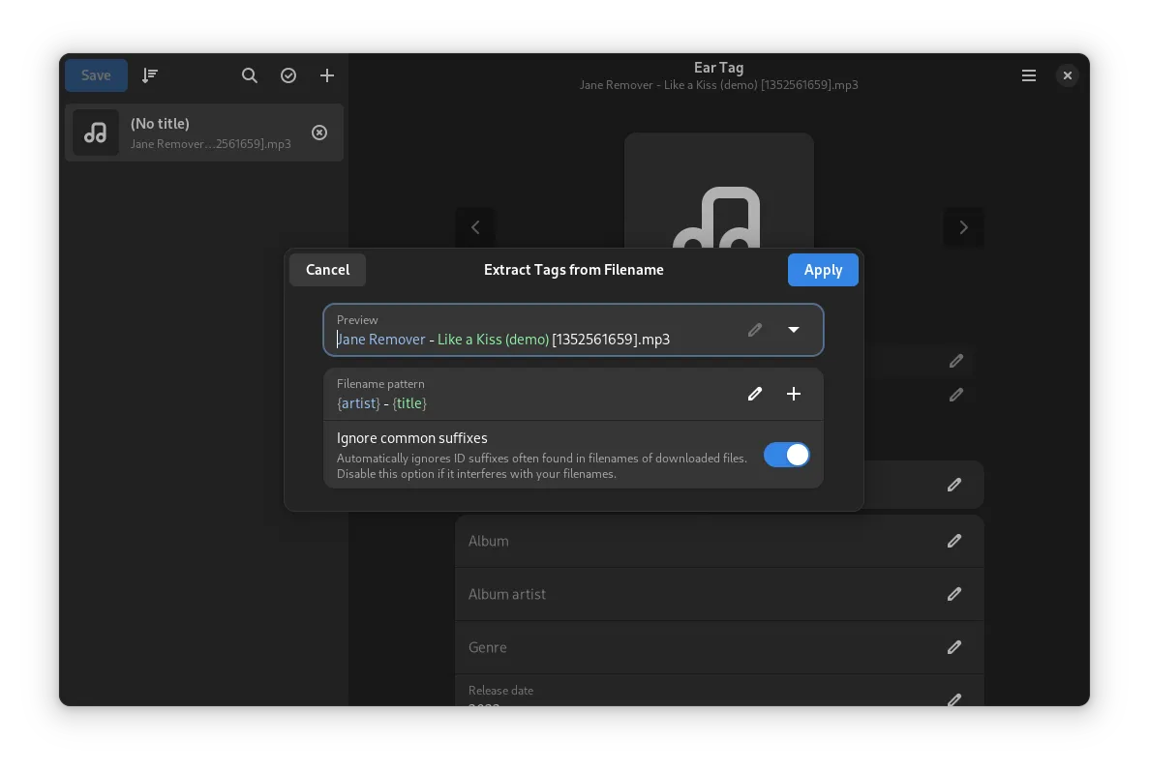Click the pencil icon in Filename pattern row

coord(755,394)
